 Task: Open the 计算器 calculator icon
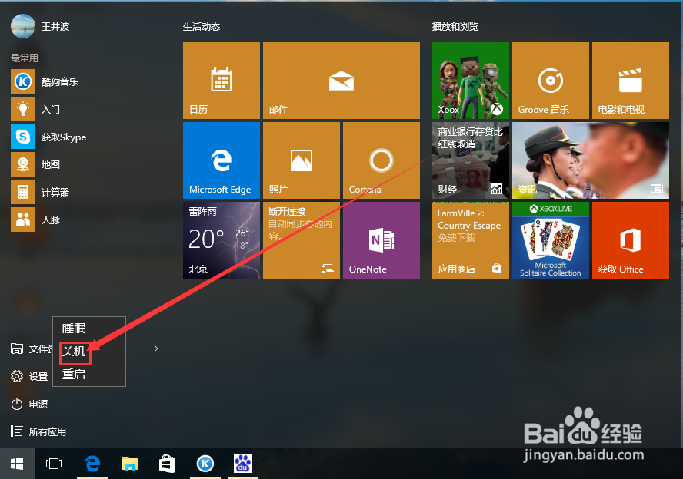pos(23,192)
